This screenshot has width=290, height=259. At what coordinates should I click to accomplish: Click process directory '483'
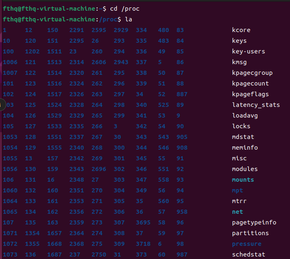click(x=163, y=41)
